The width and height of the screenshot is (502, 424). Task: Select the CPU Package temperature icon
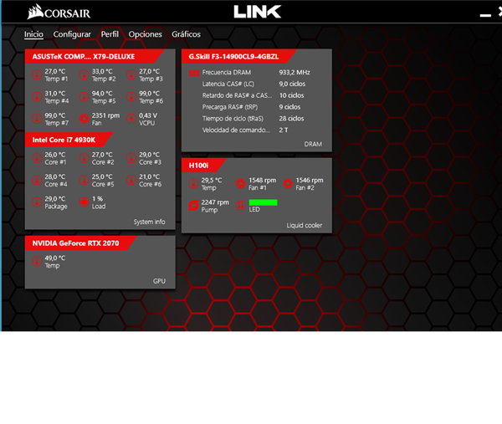click(37, 202)
